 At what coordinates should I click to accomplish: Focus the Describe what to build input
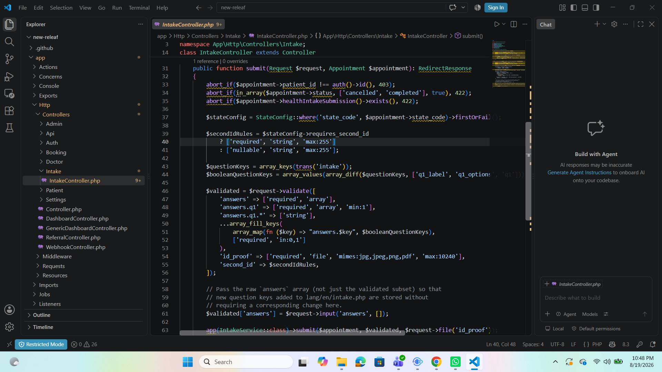tap(596, 298)
